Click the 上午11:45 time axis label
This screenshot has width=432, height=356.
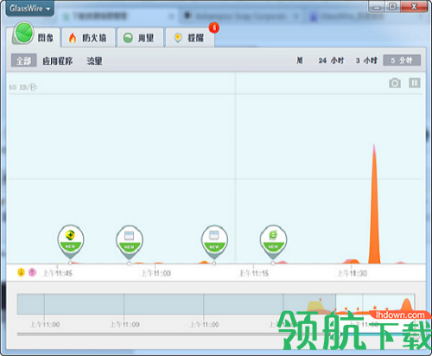pyautogui.click(x=57, y=273)
